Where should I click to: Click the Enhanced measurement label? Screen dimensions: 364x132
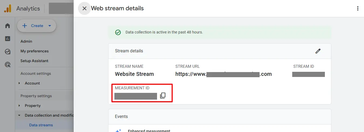(149, 131)
